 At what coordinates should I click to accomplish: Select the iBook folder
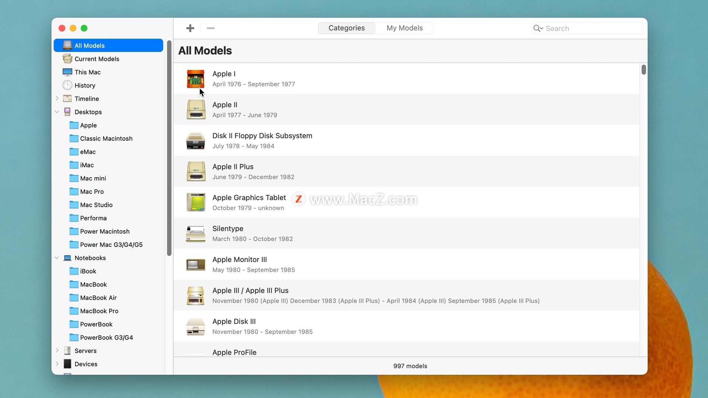point(108,271)
